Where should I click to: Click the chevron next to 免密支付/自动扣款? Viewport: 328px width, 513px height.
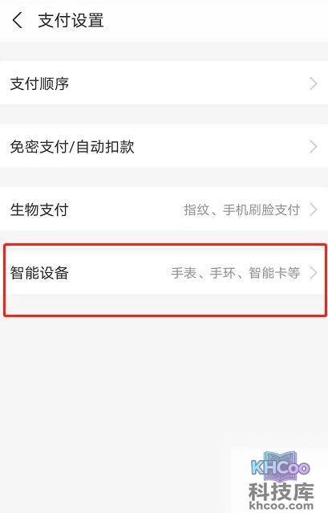click(x=313, y=146)
